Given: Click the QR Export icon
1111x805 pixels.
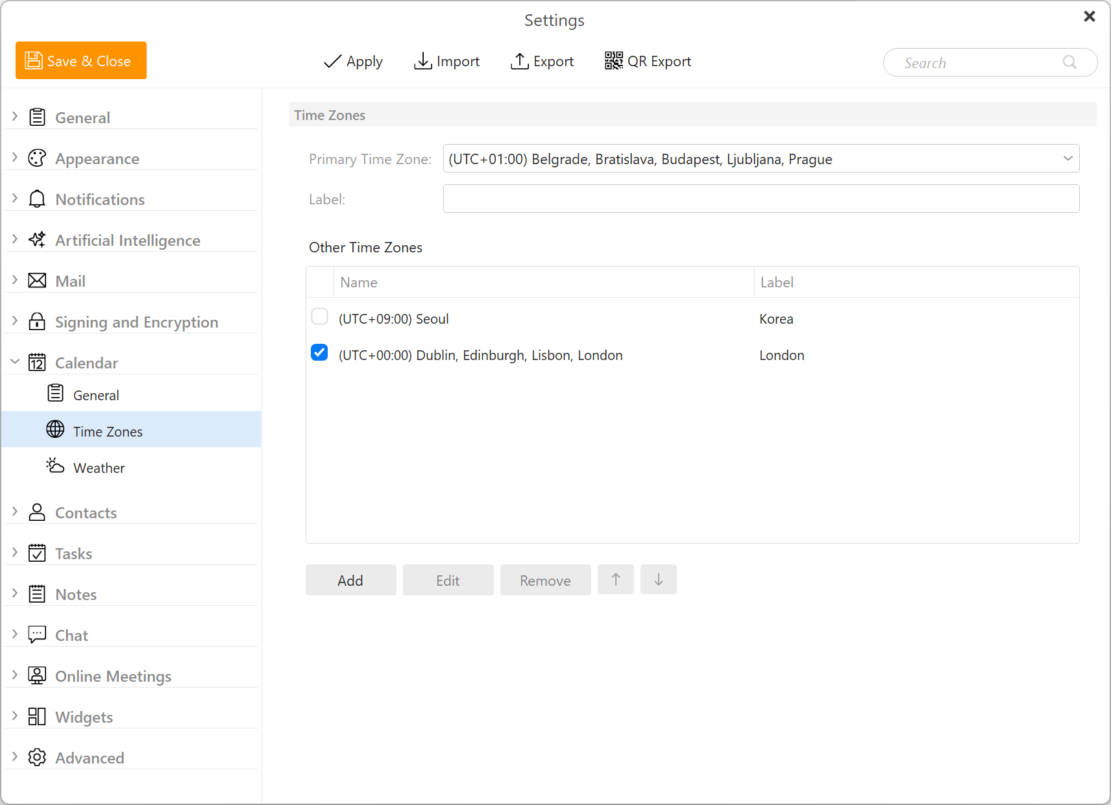Looking at the screenshot, I should coord(613,61).
